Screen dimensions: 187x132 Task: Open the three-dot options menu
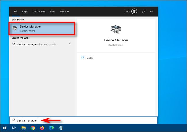click(x=152, y=12)
